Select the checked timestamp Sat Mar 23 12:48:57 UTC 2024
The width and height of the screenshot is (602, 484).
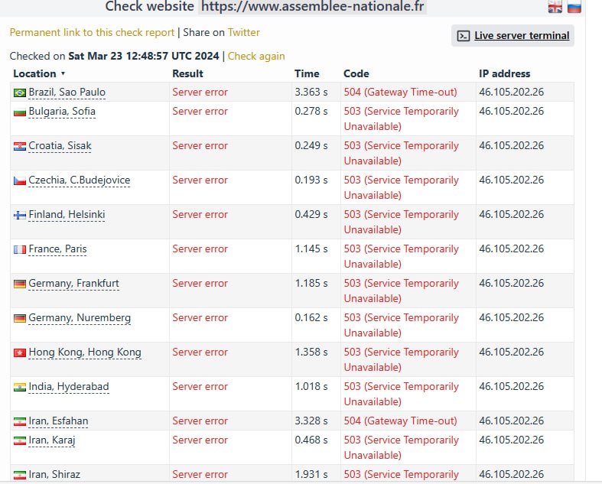click(x=144, y=56)
